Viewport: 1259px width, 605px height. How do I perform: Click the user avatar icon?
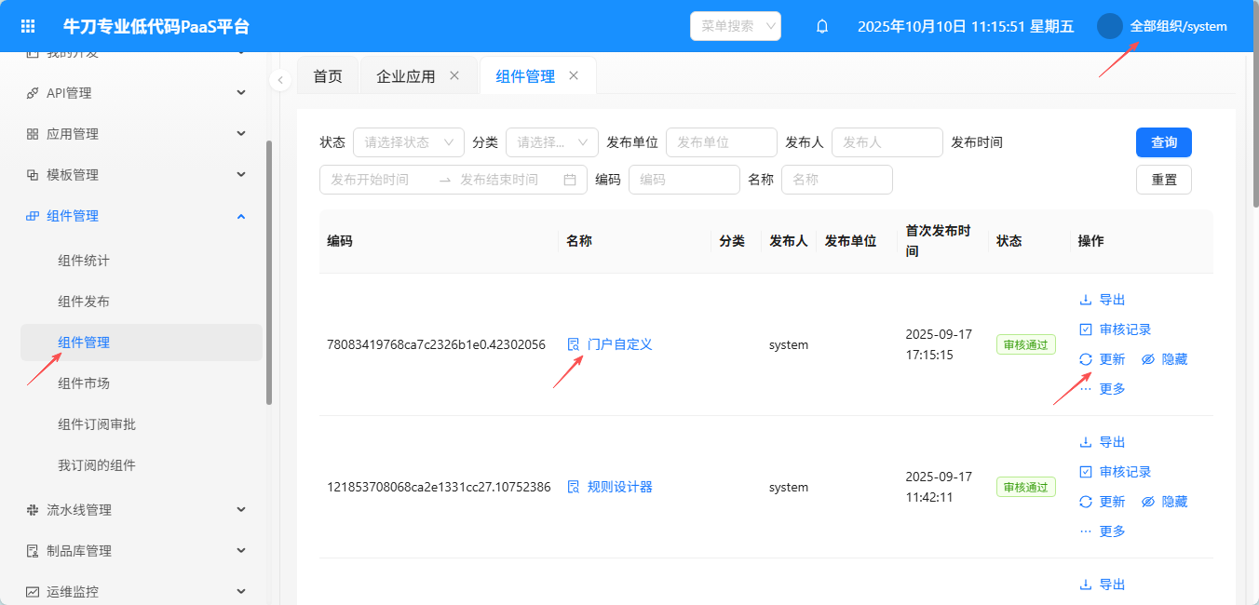coord(1109,26)
